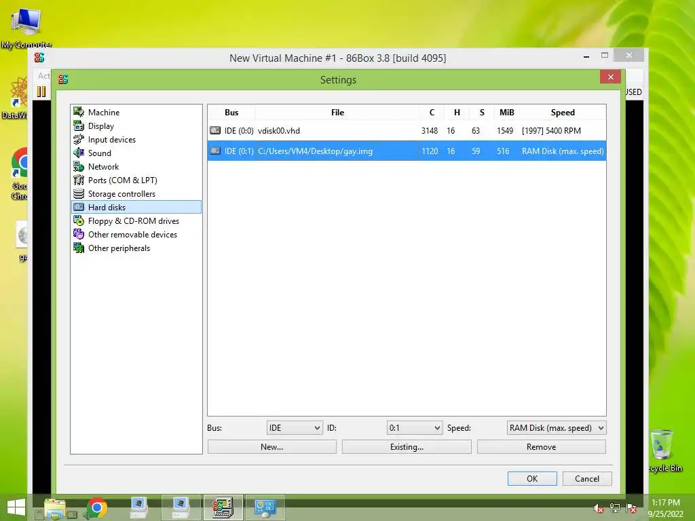The image size is (695, 521).
Task: Select the vdisk00.vhd hard disk row
Action: click(x=407, y=131)
